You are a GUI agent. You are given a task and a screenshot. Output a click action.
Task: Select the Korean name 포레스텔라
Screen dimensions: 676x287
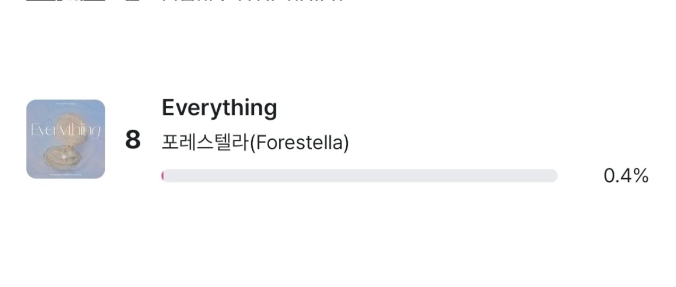tap(205, 142)
